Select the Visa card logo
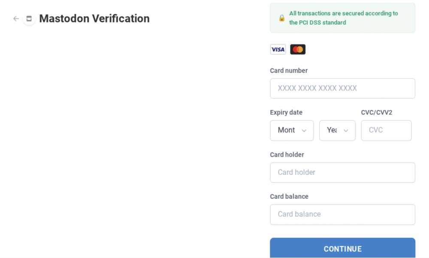429x258 pixels. [x=278, y=49]
